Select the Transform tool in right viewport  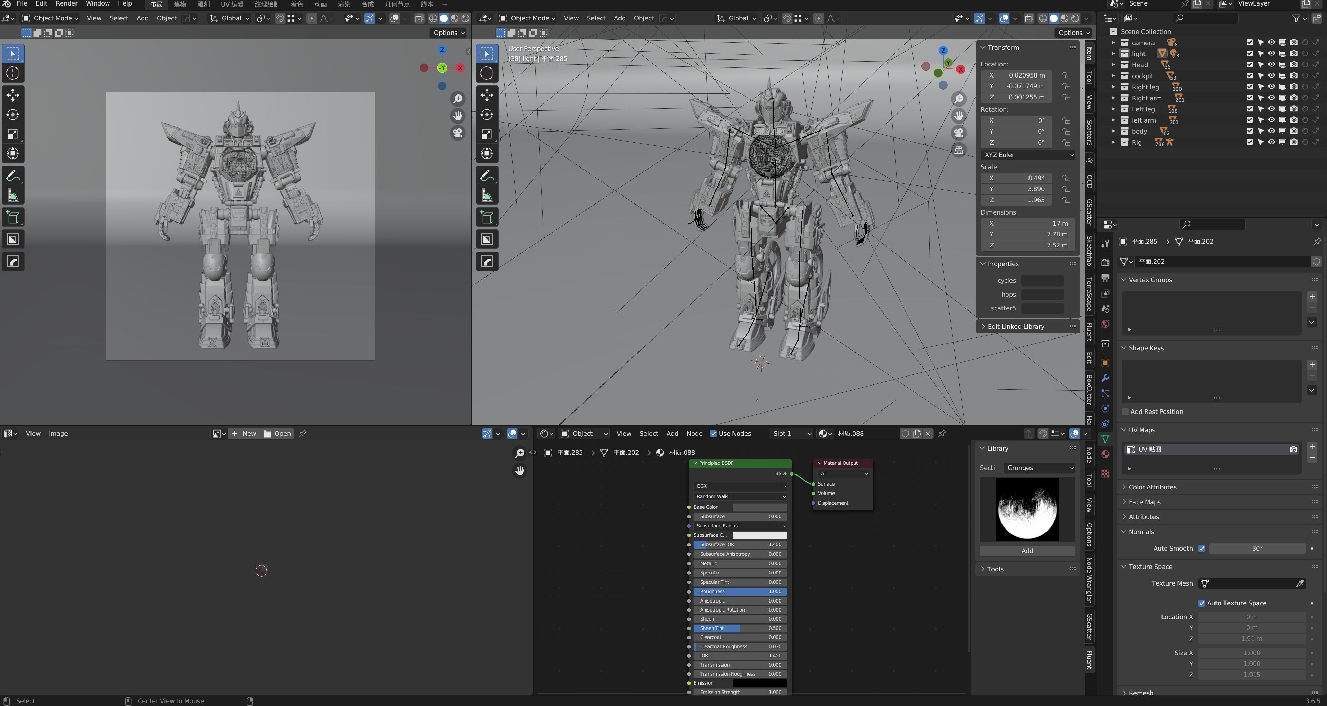(487, 153)
